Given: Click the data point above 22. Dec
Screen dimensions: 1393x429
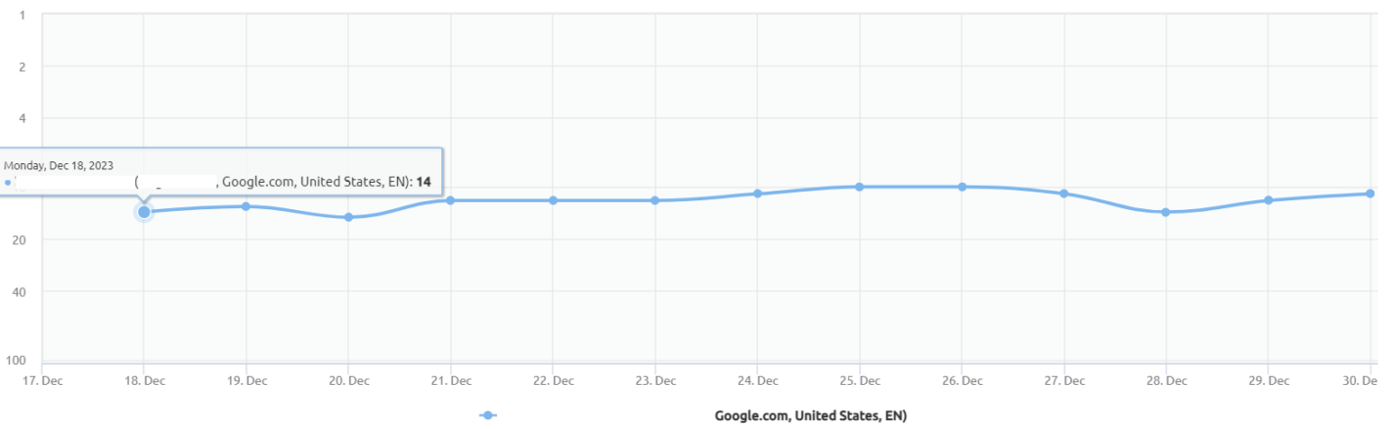Looking at the screenshot, I should pyautogui.click(x=553, y=200).
